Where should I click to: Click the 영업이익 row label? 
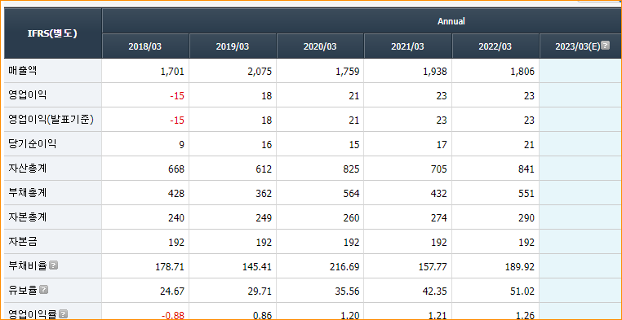click(x=28, y=95)
